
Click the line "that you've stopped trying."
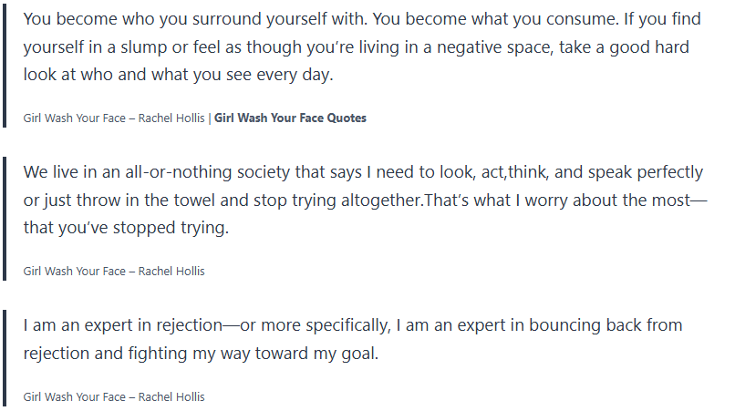point(126,229)
